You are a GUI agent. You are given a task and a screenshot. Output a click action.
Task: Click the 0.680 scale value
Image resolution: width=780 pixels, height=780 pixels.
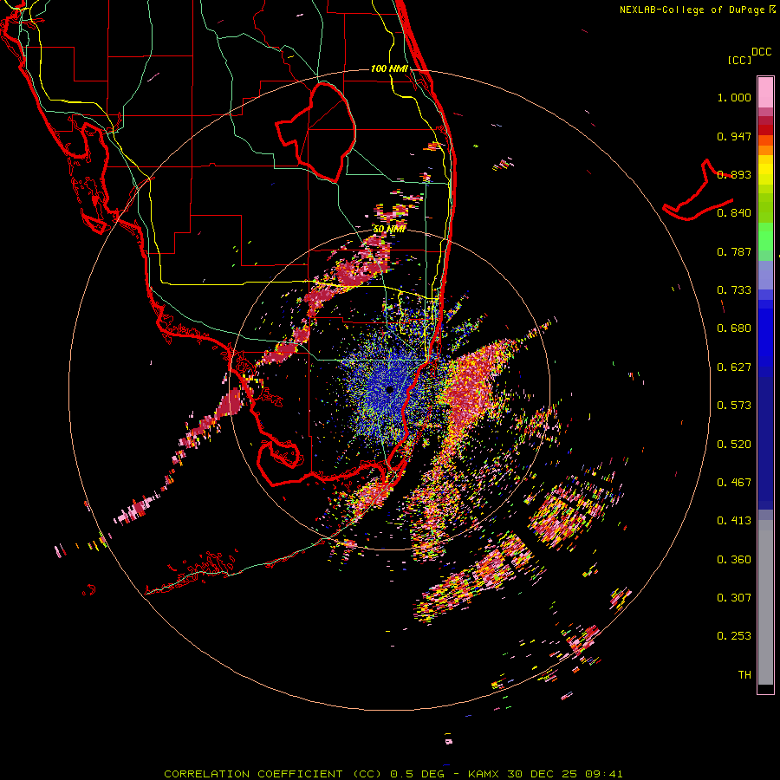tap(734, 328)
